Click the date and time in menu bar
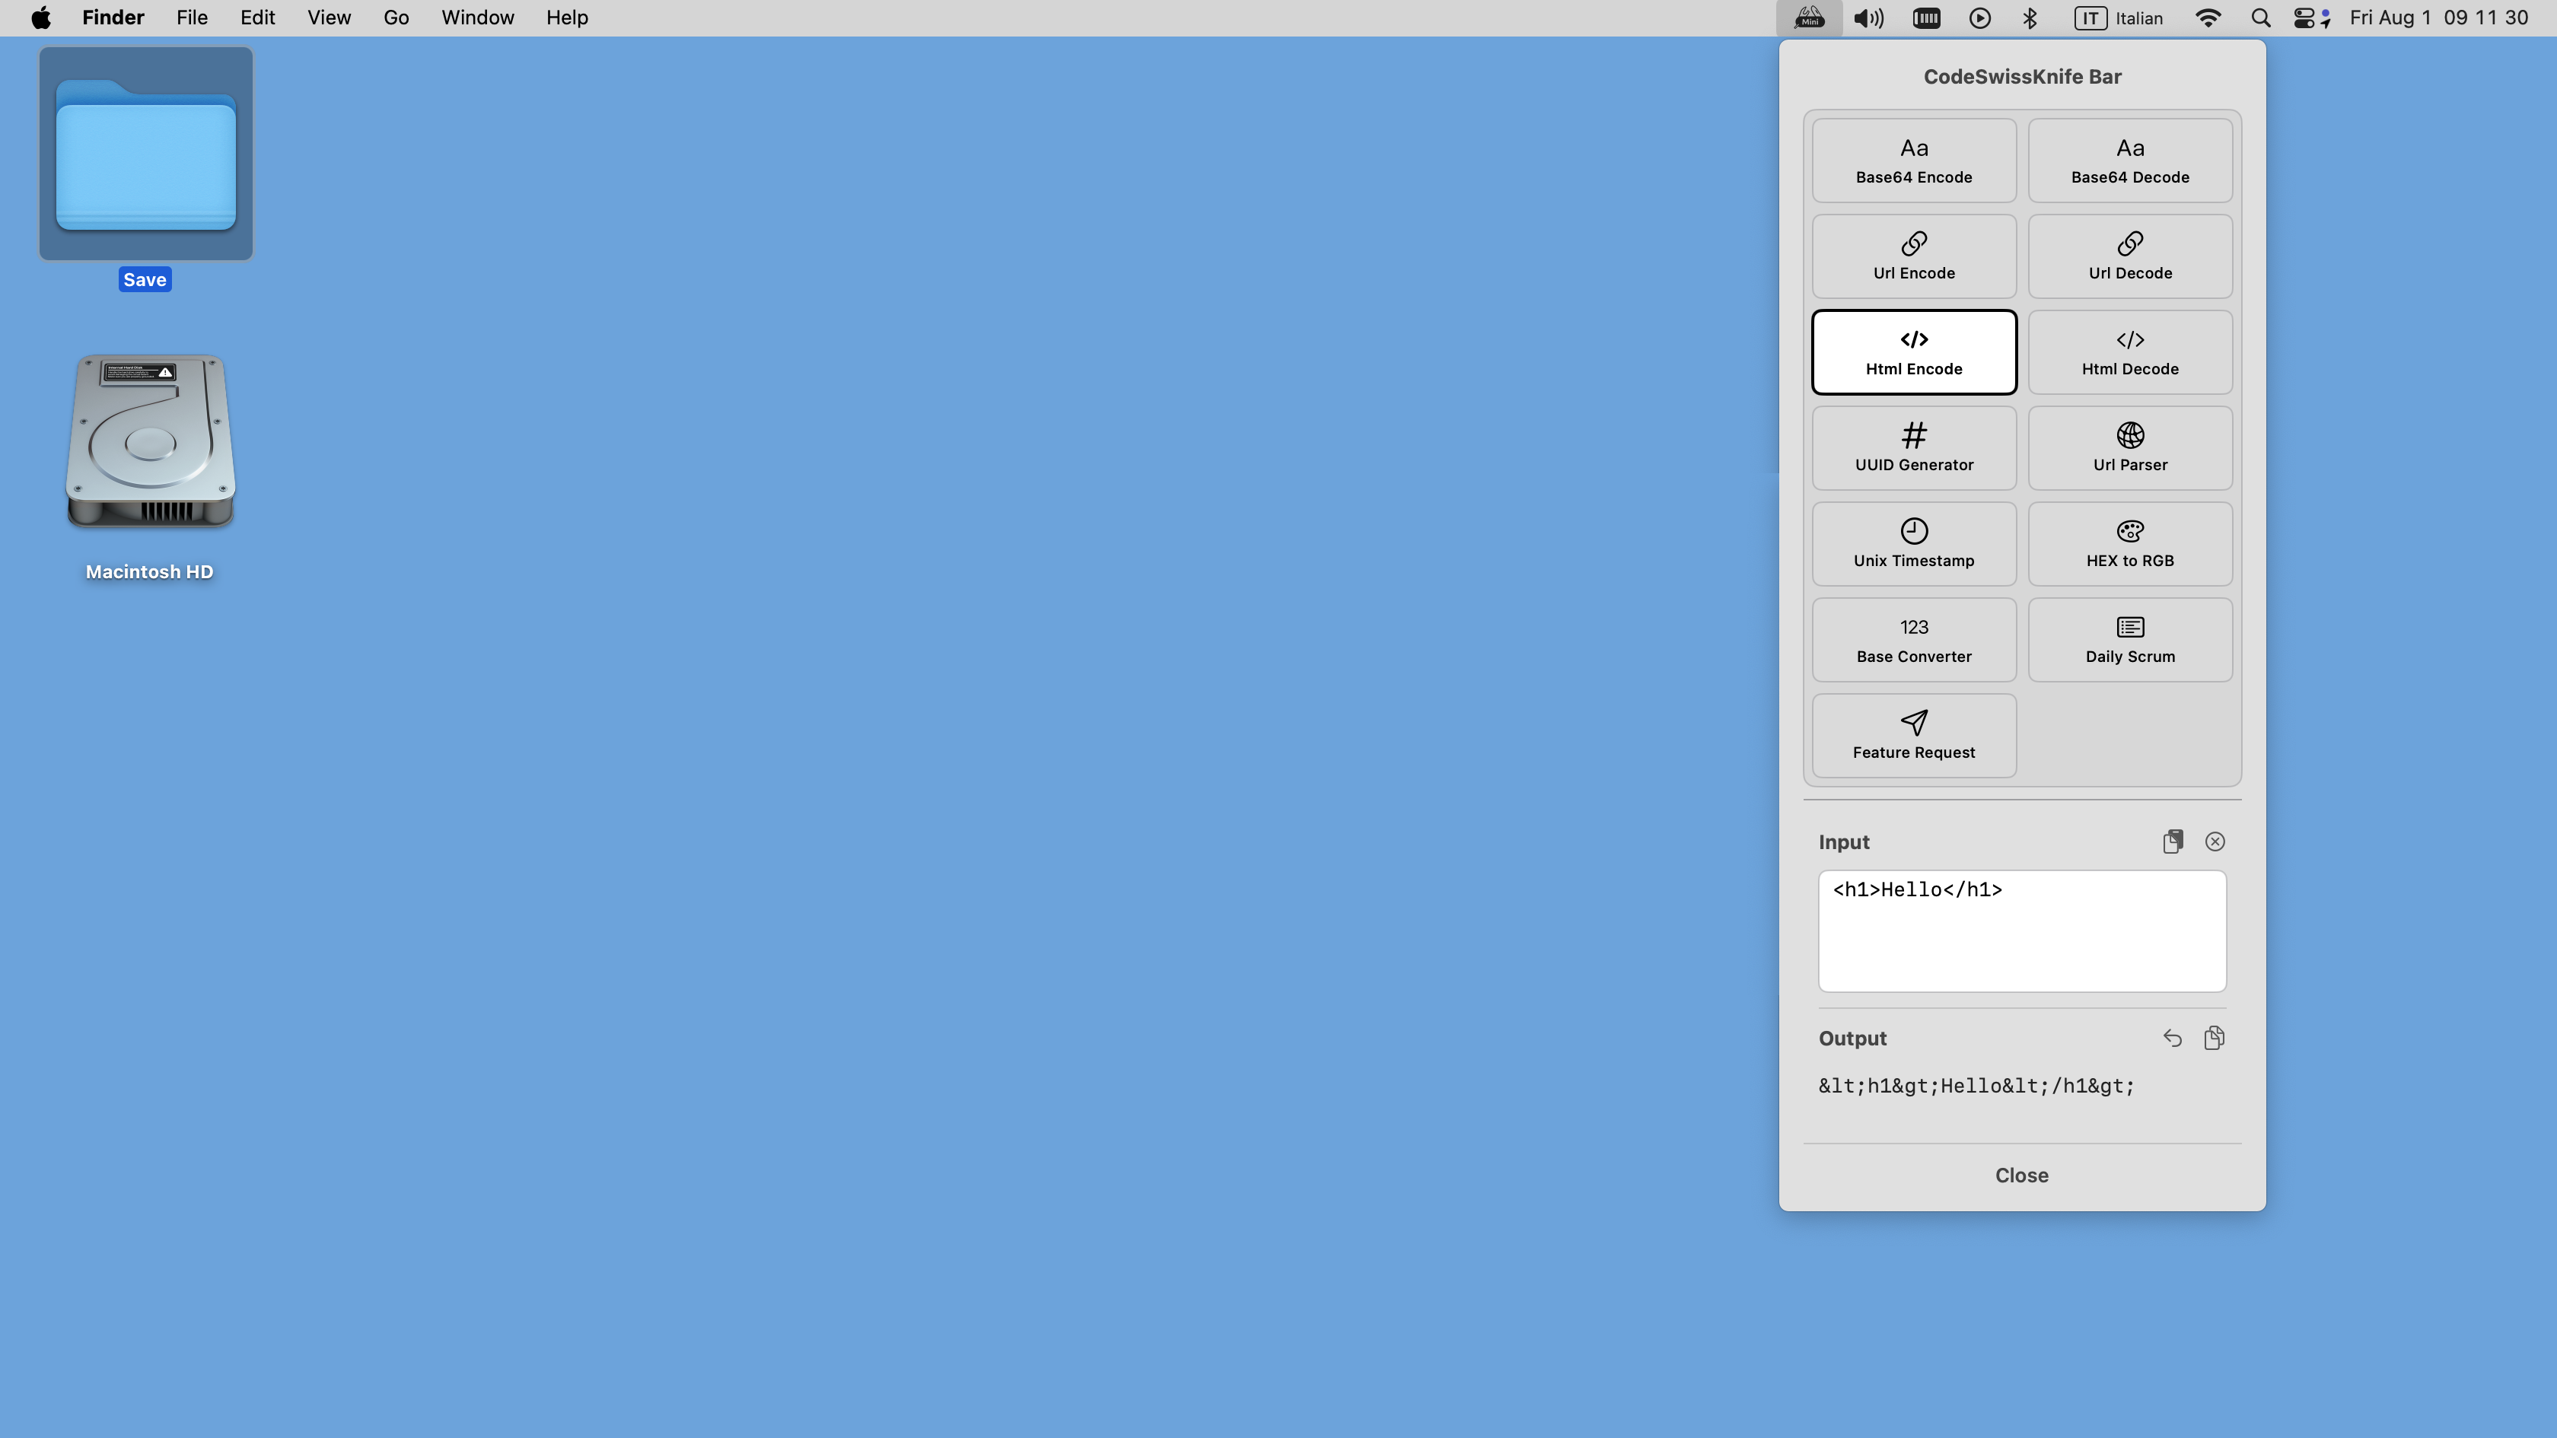 [2439, 17]
